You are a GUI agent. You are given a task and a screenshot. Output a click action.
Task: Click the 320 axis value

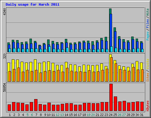click(x=4, y=56)
